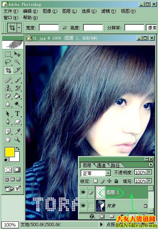Open the 编辑(E) menu
Image resolution: width=158 pixels, height=229 pixels.
click(x=30, y=11)
